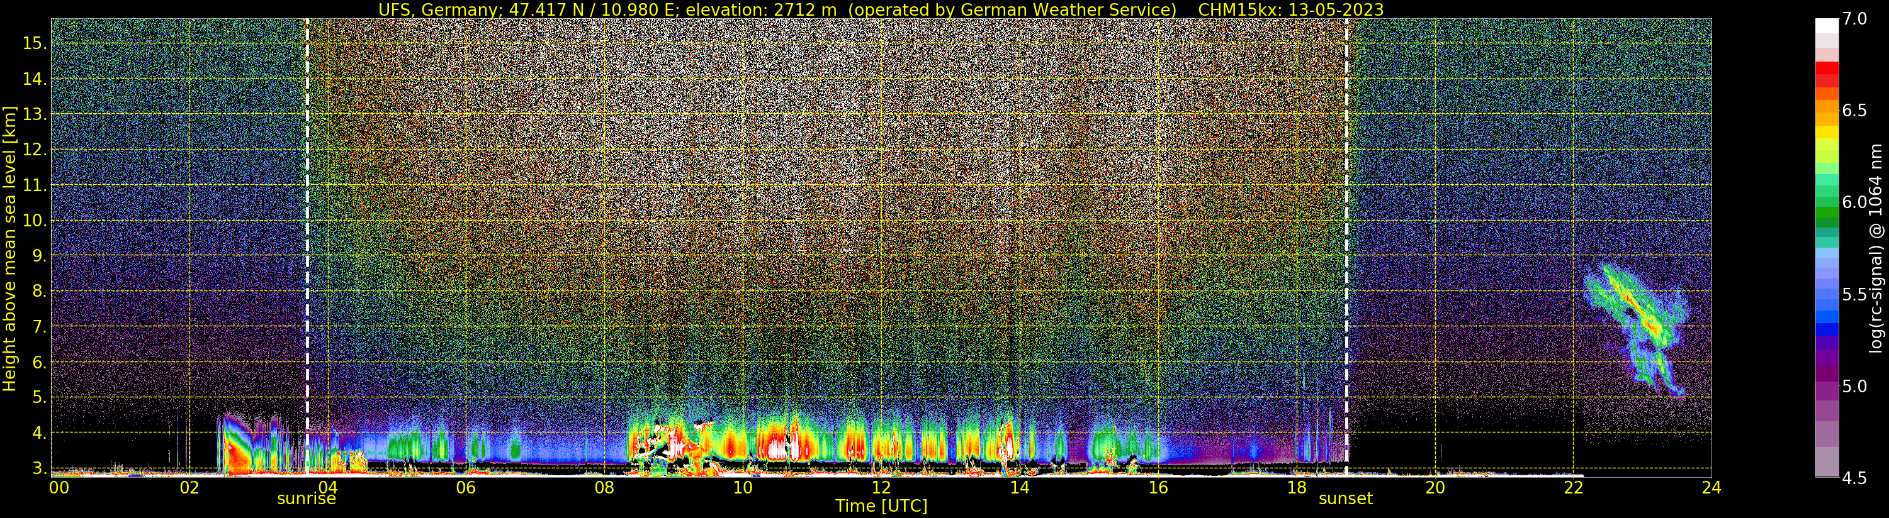Select the dashed white sunrise marker line

307,247
